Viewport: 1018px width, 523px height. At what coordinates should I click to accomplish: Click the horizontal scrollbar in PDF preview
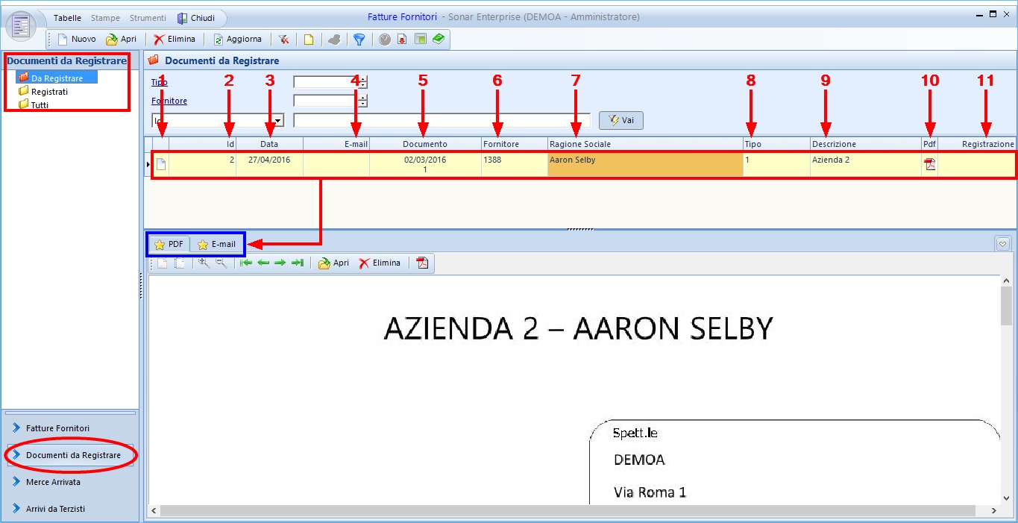coord(567,510)
